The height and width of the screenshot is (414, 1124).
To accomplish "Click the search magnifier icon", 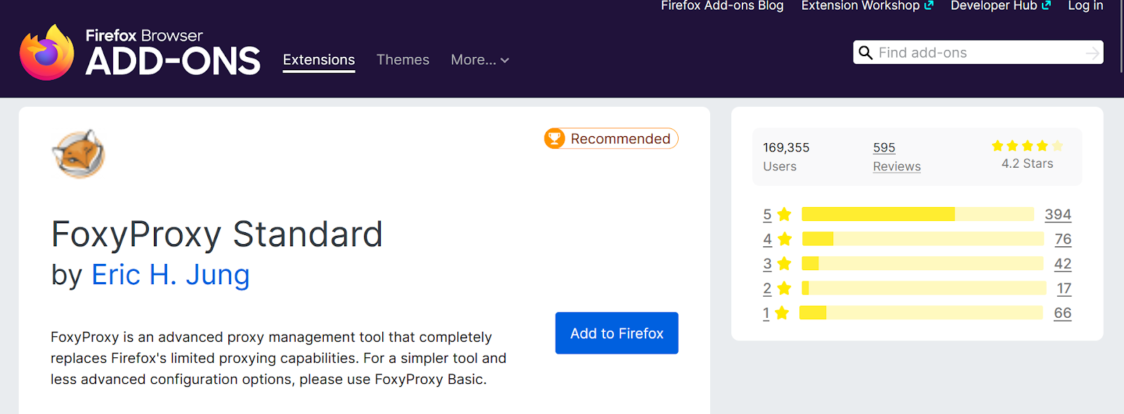I will click(865, 53).
